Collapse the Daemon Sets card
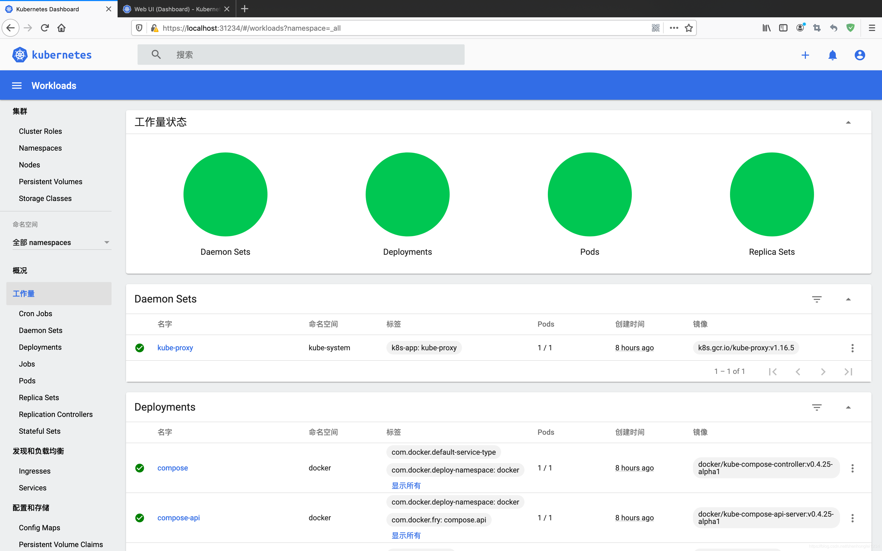Viewport: 882px width, 551px height. [848, 299]
